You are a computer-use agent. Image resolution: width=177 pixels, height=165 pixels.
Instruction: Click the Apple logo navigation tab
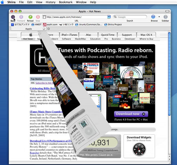[x=31, y=35]
